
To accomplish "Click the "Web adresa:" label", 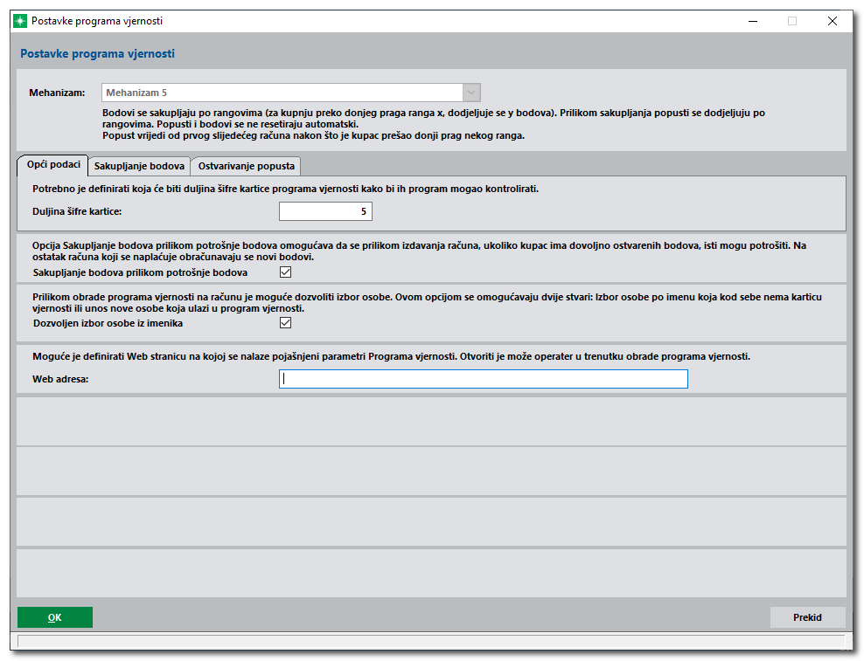I will pyautogui.click(x=60, y=379).
